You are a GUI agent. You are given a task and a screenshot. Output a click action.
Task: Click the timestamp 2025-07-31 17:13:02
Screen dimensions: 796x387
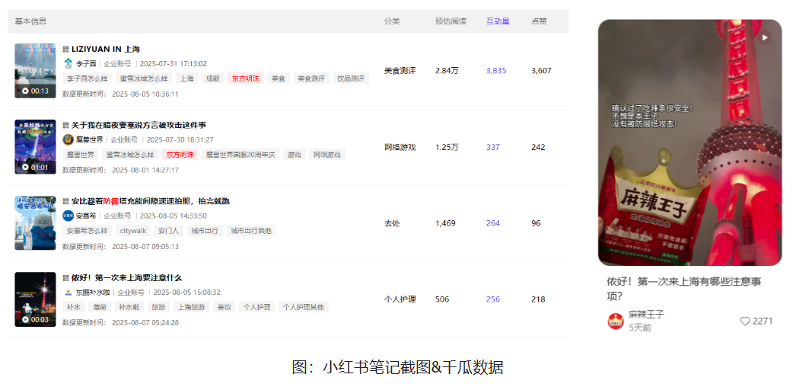(x=173, y=63)
